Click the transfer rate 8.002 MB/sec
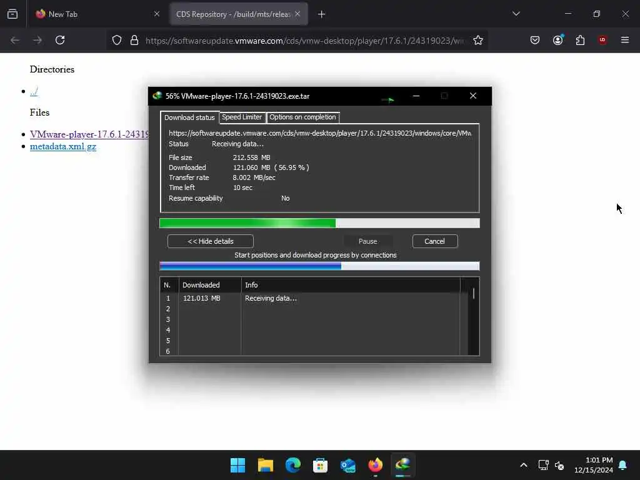640x480 pixels. pyautogui.click(x=254, y=177)
